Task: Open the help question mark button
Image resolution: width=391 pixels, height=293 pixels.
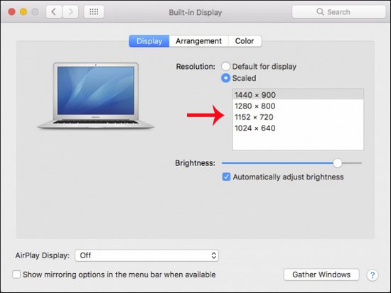Action: pos(373,275)
